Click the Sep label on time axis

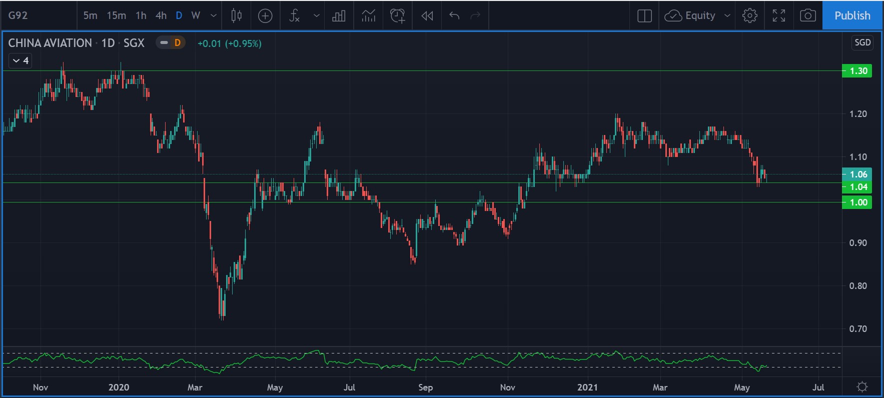[x=425, y=387]
